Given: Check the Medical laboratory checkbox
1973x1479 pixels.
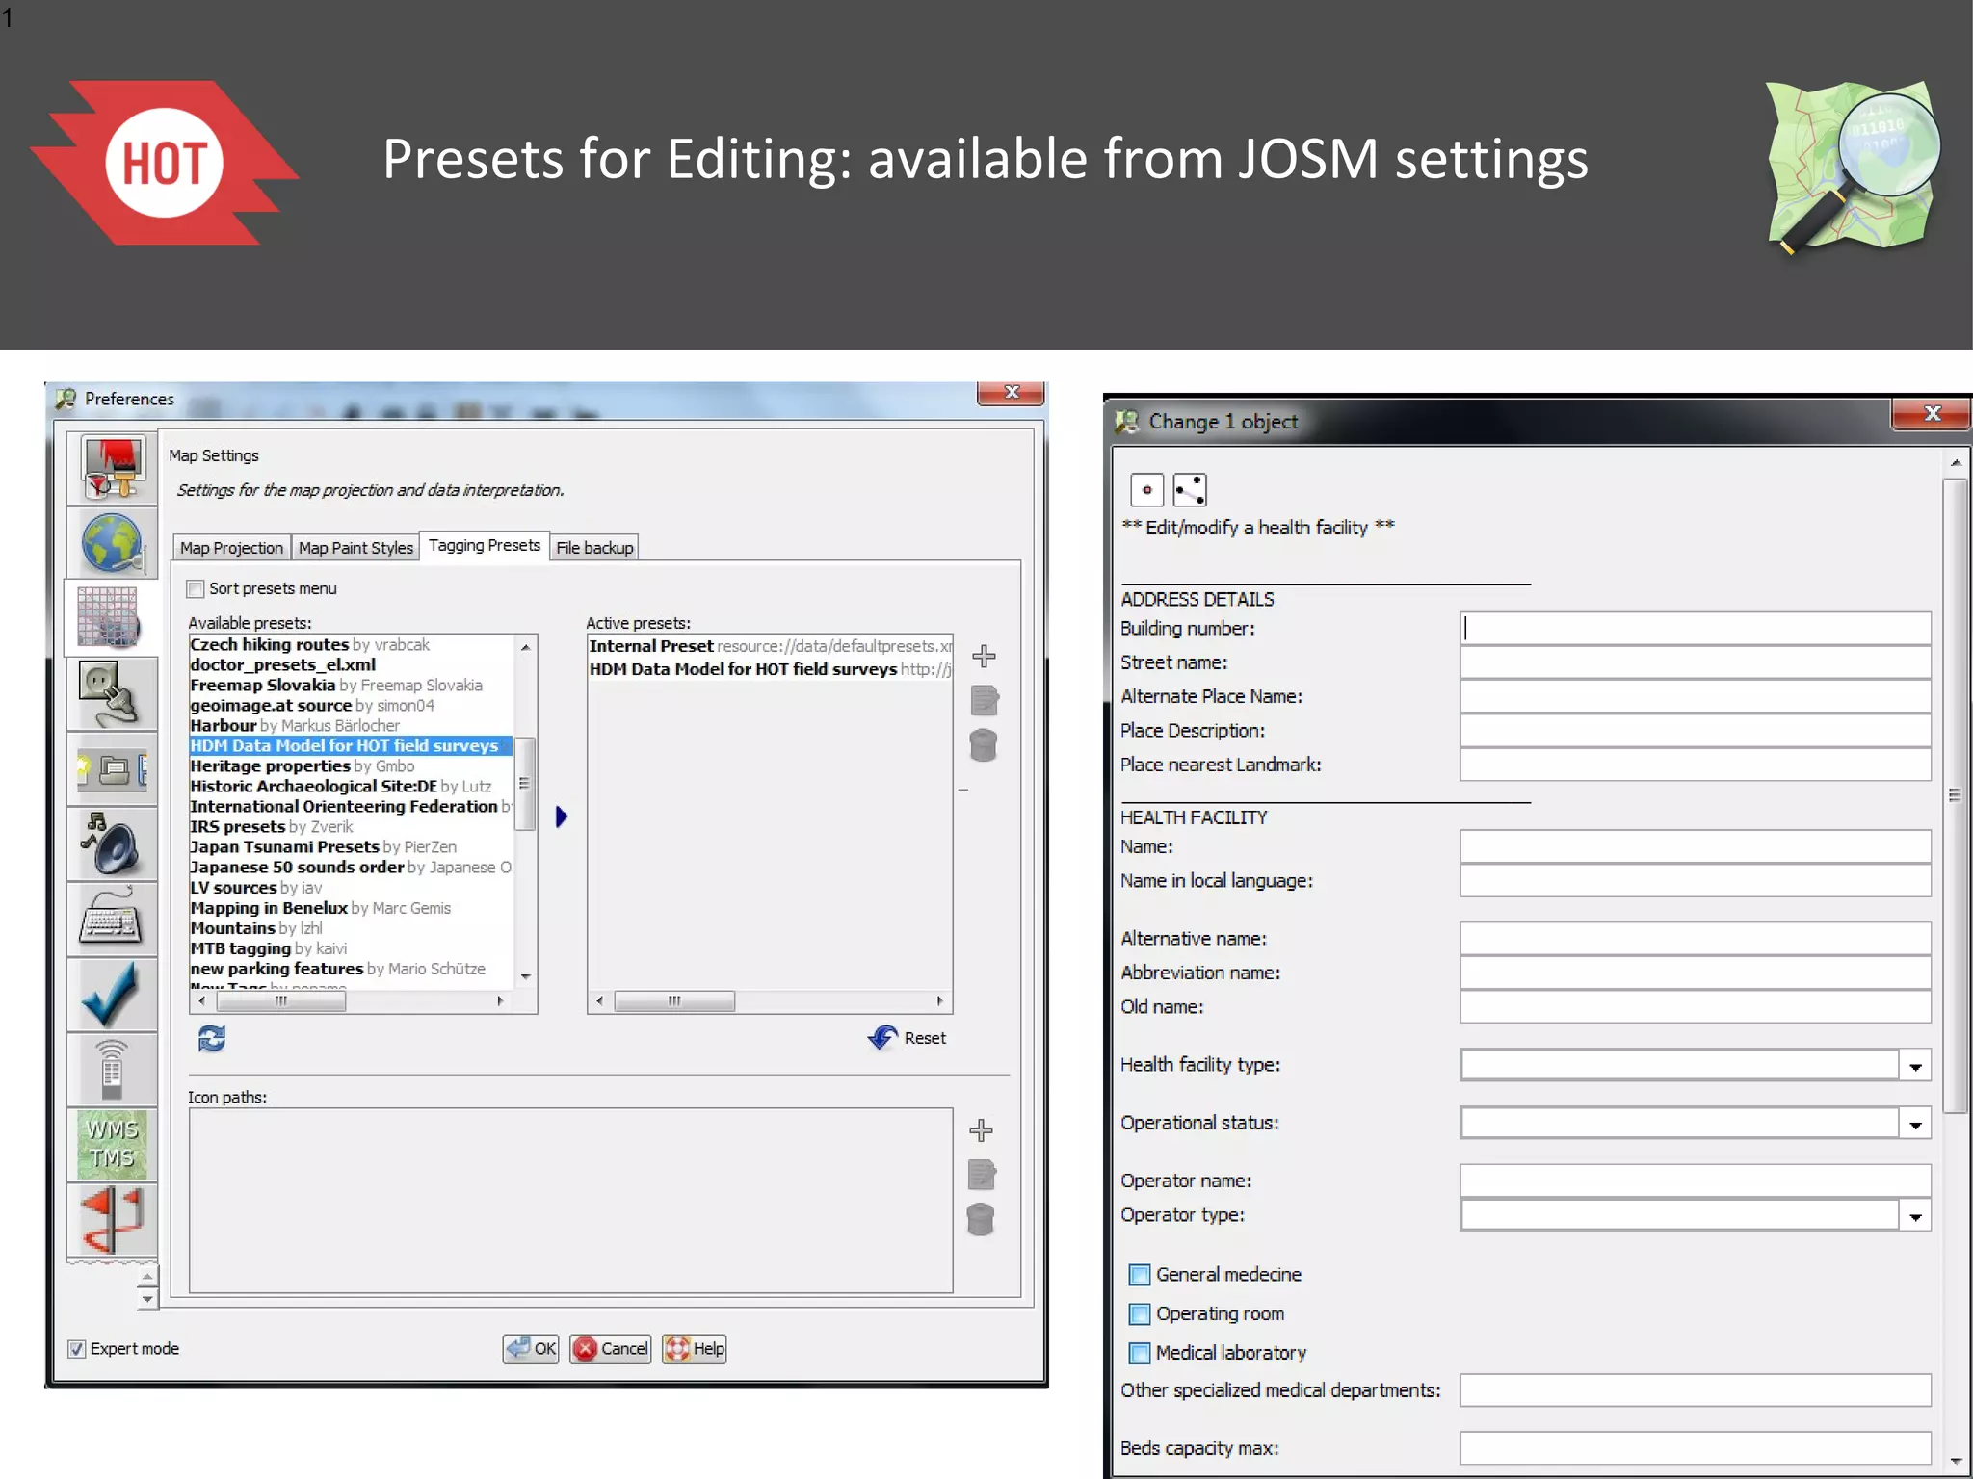Looking at the screenshot, I should pyautogui.click(x=1140, y=1354).
